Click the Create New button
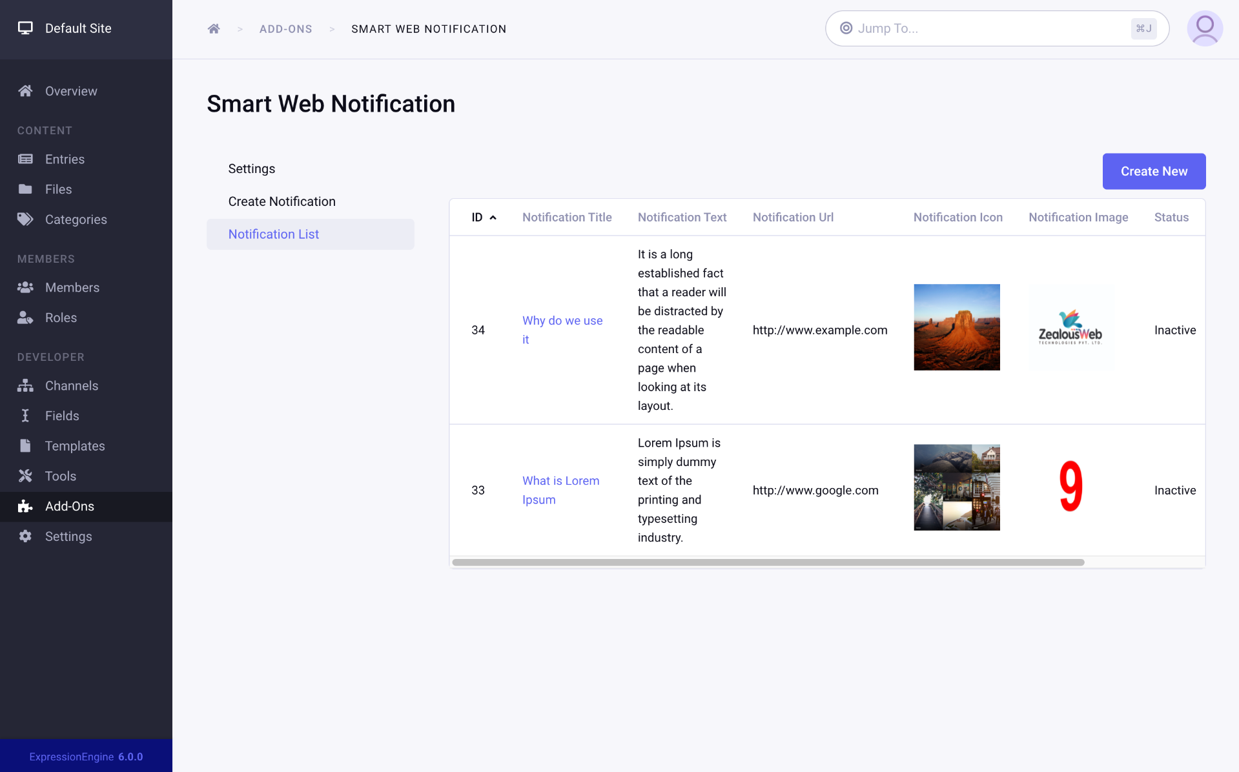Viewport: 1239px width, 772px height. pyautogui.click(x=1154, y=171)
